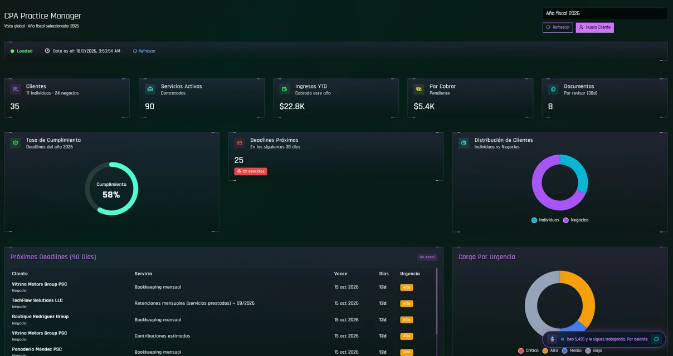
Task: Click the Negocios legend swatch
Action: (565, 220)
